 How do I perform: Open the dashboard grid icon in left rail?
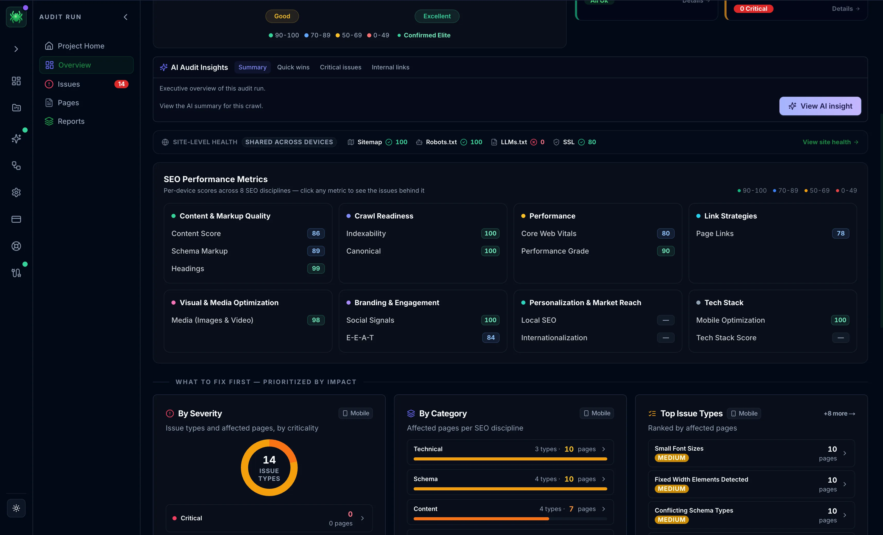16,81
